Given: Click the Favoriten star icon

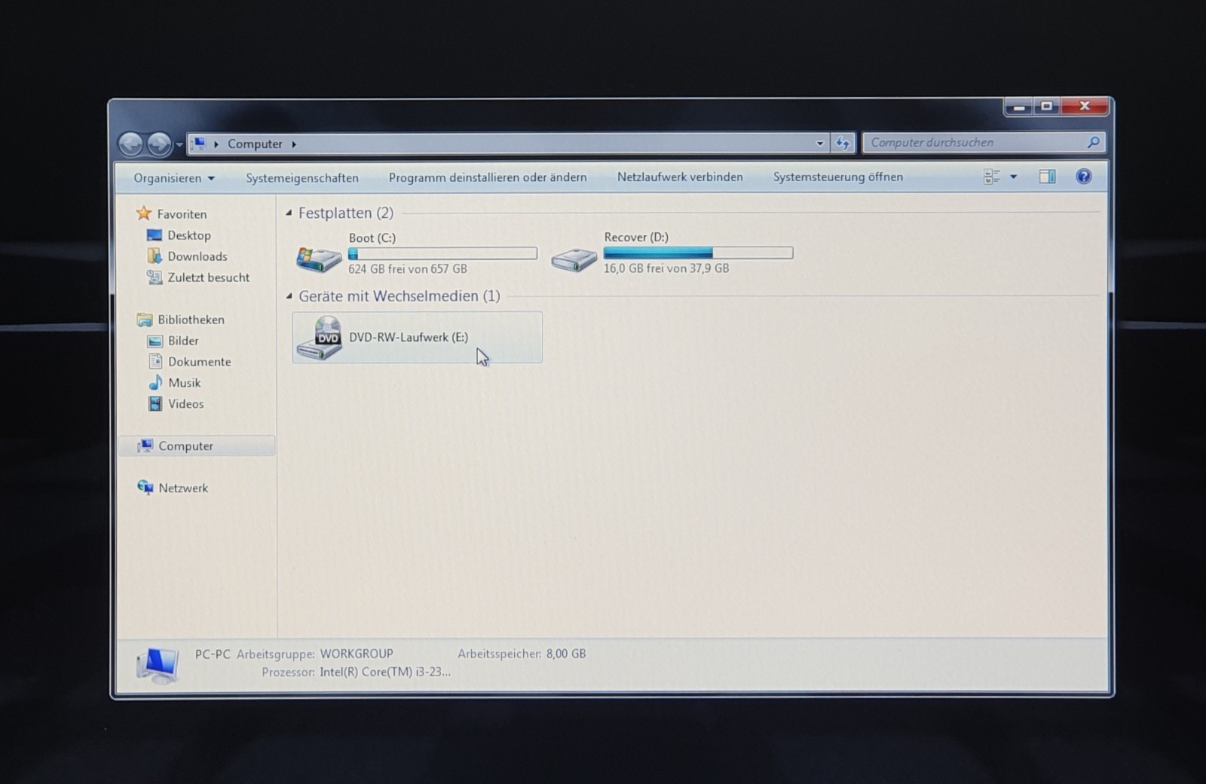Looking at the screenshot, I should [x=143, y=213].
